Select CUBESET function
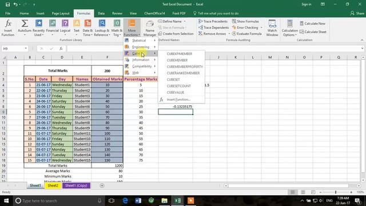366x206 pixels. (x=173, y=80)
